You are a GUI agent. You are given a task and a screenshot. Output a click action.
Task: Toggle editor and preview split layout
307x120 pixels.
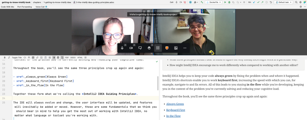54,58
